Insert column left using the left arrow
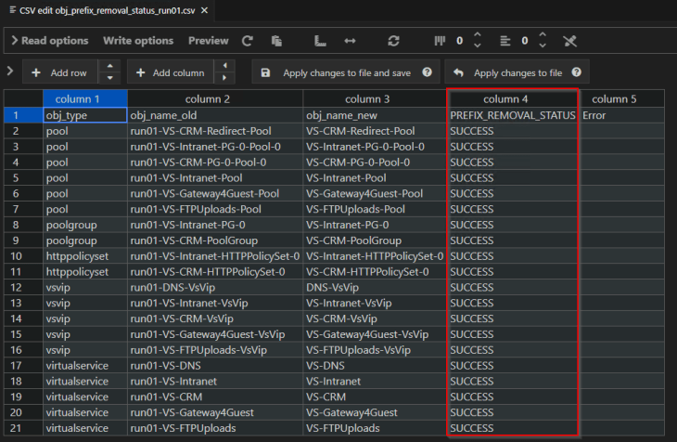The height and width of the screenshot is (442, 677). [224, 66]
